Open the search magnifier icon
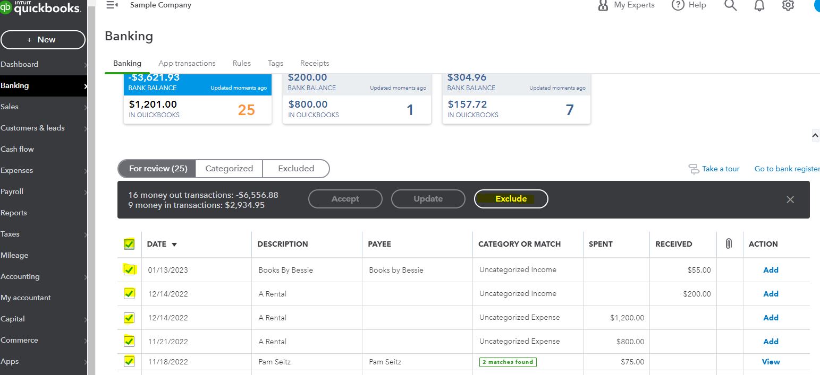The width and height of the screenshot is (820, 375). pyautogui.click(x=731, y=5)
